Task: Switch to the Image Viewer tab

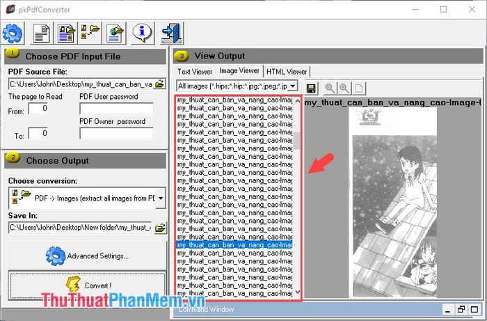Action: (239, 71)
